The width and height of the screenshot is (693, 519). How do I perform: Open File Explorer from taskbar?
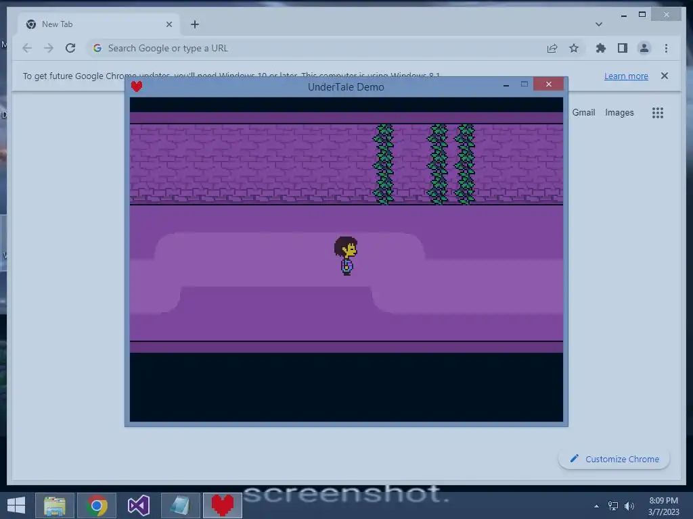tap(55, 505)
